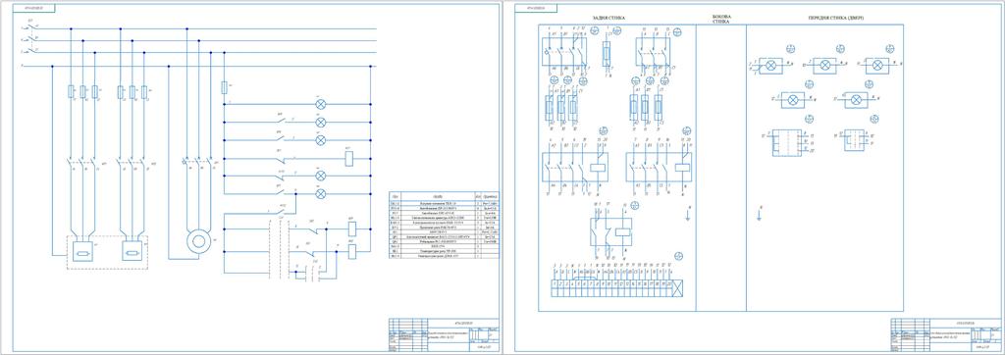Click the bottom signal lamp in the control circuit
This screenshot has width=1005, height=355.
(x=321, y=193)
